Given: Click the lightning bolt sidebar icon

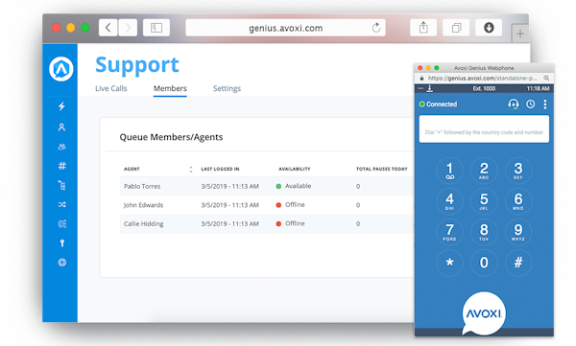Looking at the screenshot, I should [x=61, y=106].
